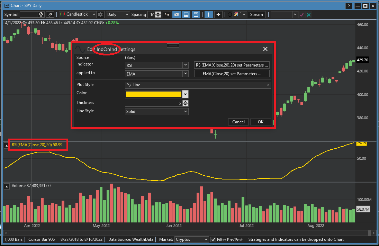The image size is (379, 246).
Task: Click the refresh chart data icon
Action: [x=51, y=15]
